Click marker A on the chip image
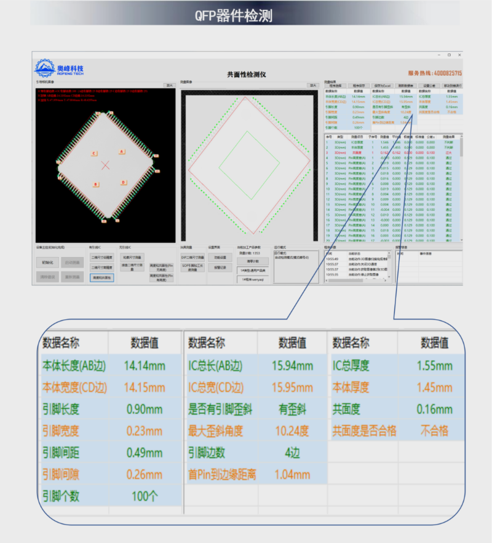The width and height of the screenshot is (492, 543). (x=121, y=151)
